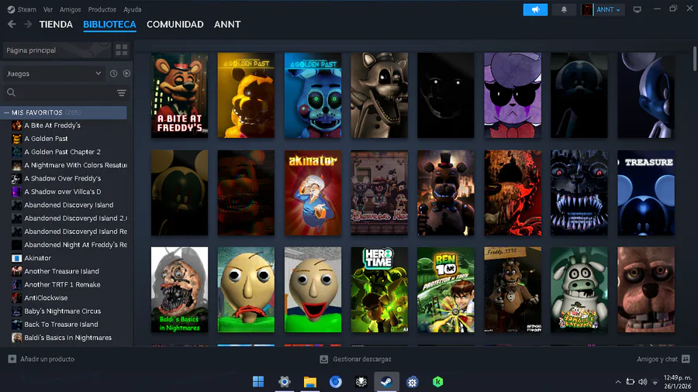Show hidden system tray icons
The image size is (698, 392).
(x=618, y=382)
